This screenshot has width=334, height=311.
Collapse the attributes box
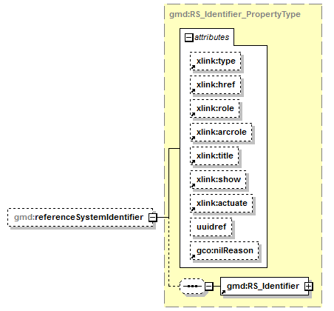(x=189, y=38)
